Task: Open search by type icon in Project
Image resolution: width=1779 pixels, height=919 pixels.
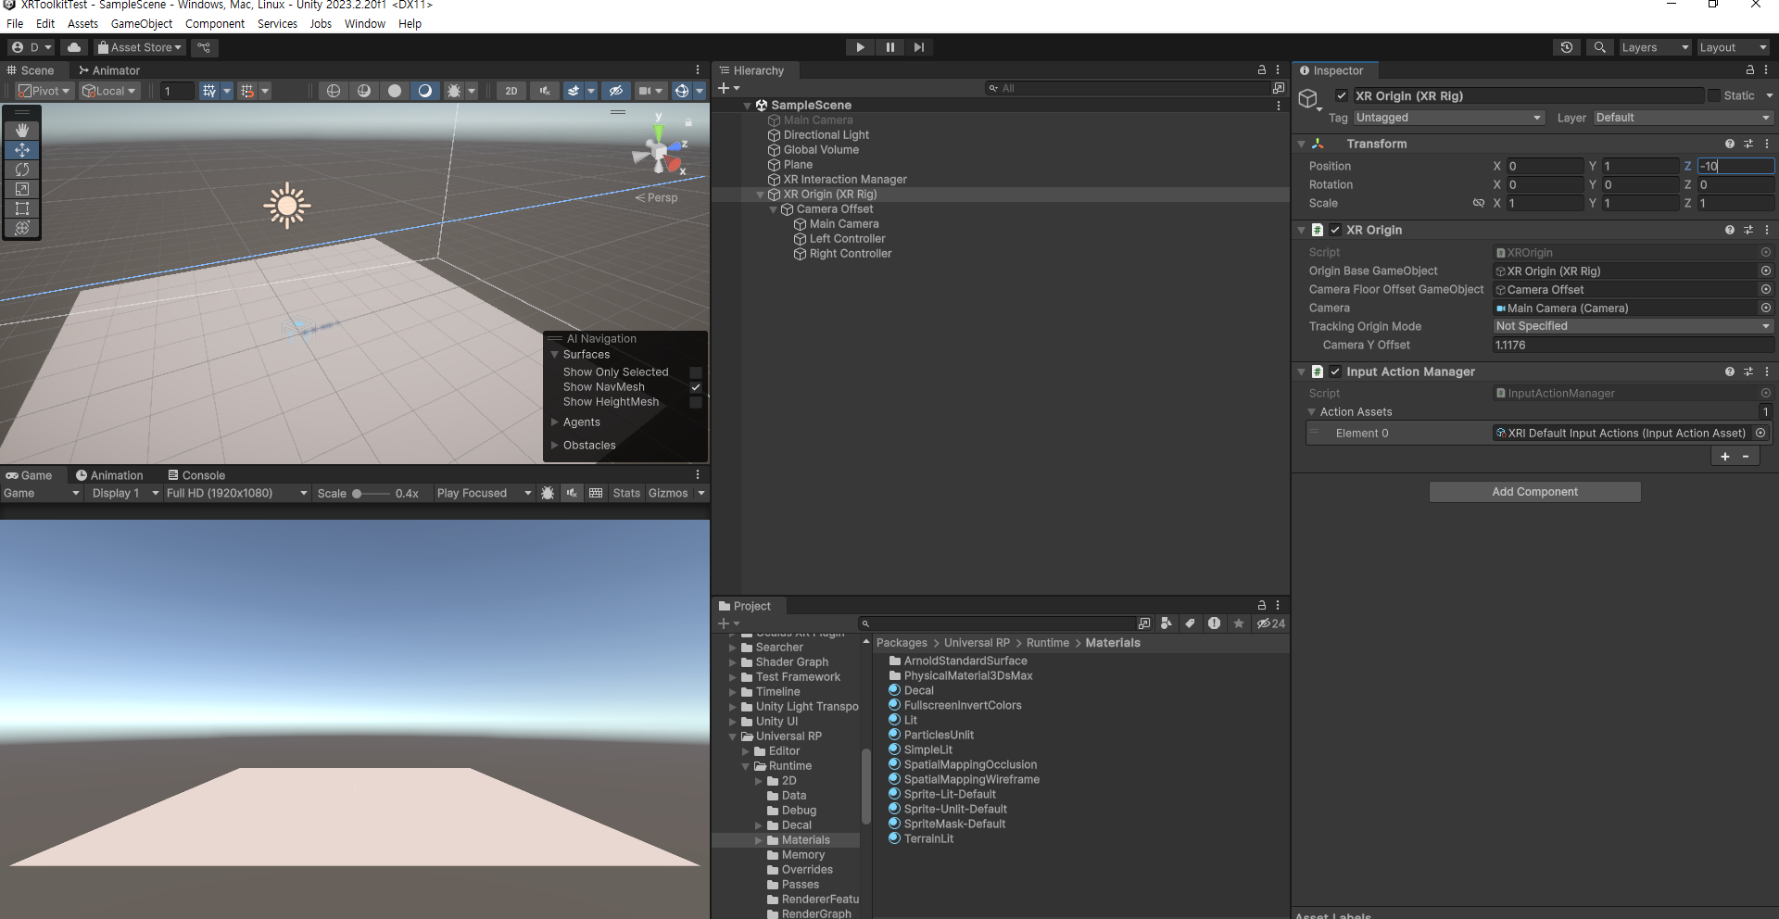Action: [x=1167, y=623]
